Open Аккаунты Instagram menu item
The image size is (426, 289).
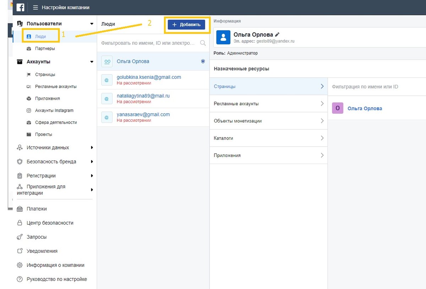pyautogui.click(x=55, y=110)
